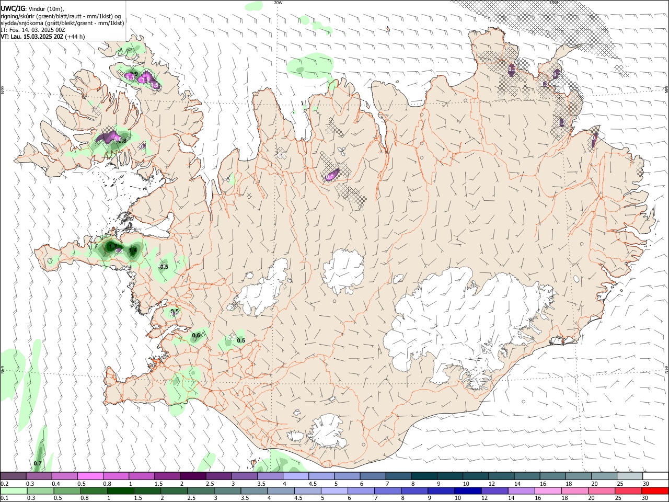The width and height of the screenshot is (669, 502).
Task: Select blue rain swatch between 8 and 9
Action: [x=414, y=491]
